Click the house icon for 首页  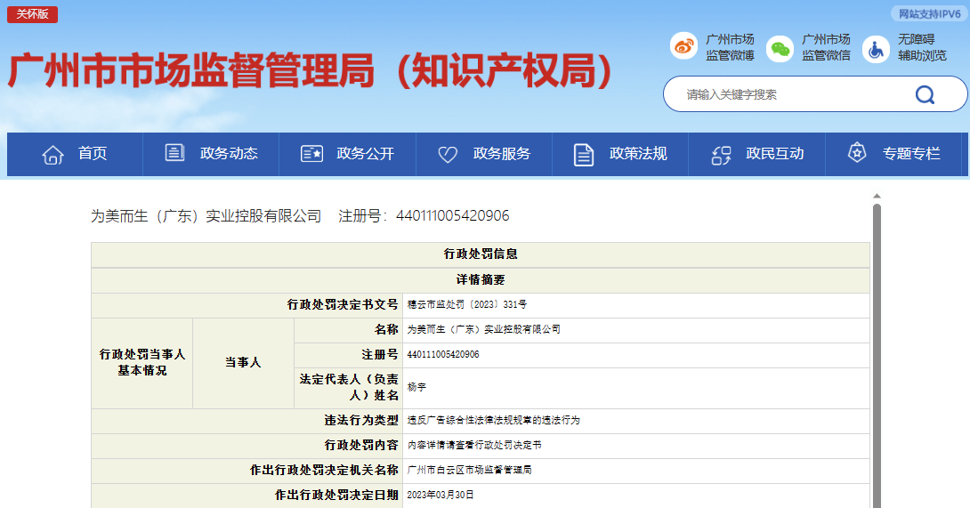53,154
